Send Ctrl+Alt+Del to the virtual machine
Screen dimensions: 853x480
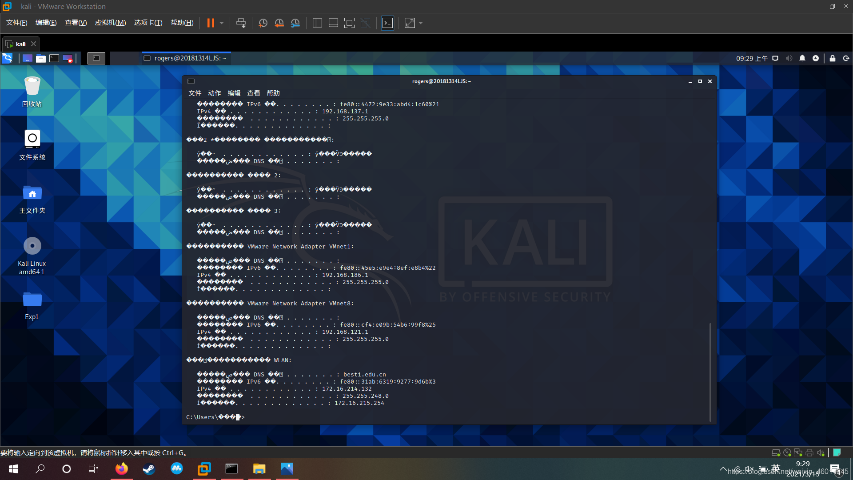(x=241, y=23)
